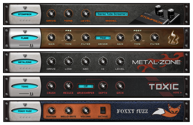Click the Metalzone HI knob
The height and width of the screenshot is (125, 193).
pos(103,61)
